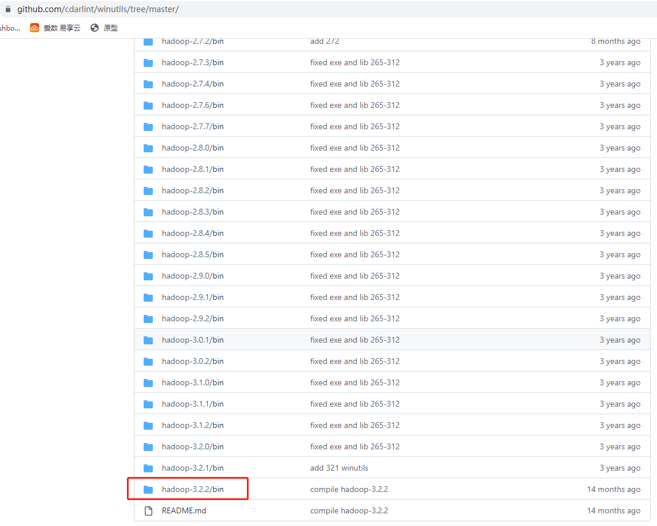Open the hadoop-2.8.3/bin folder link
Screen dimensions: 657x526
pyautogui.click(x=193, y=212)
